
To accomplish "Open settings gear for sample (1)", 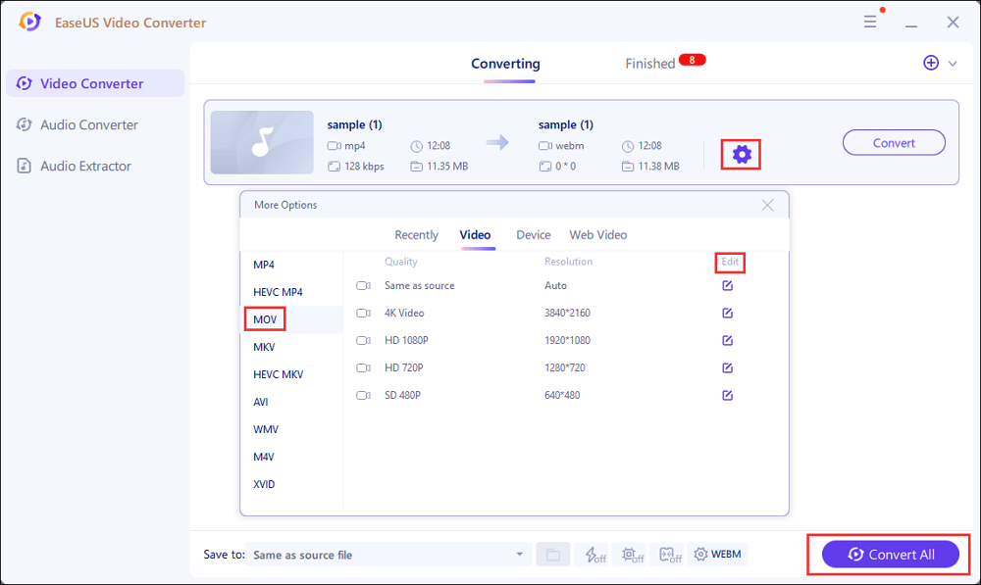I will coord(742,154).
